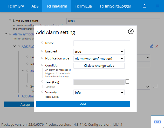Click the Add Alarm link
Image resolution: width=164 pixels, height=128 pixels.
(x=28, y=96)
